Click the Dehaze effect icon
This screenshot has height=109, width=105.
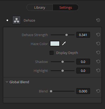click(x=17, y=20)
